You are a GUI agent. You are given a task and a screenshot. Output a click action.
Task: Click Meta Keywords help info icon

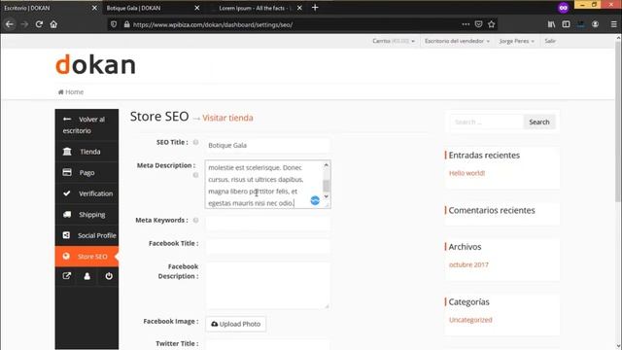coord(195,220)
